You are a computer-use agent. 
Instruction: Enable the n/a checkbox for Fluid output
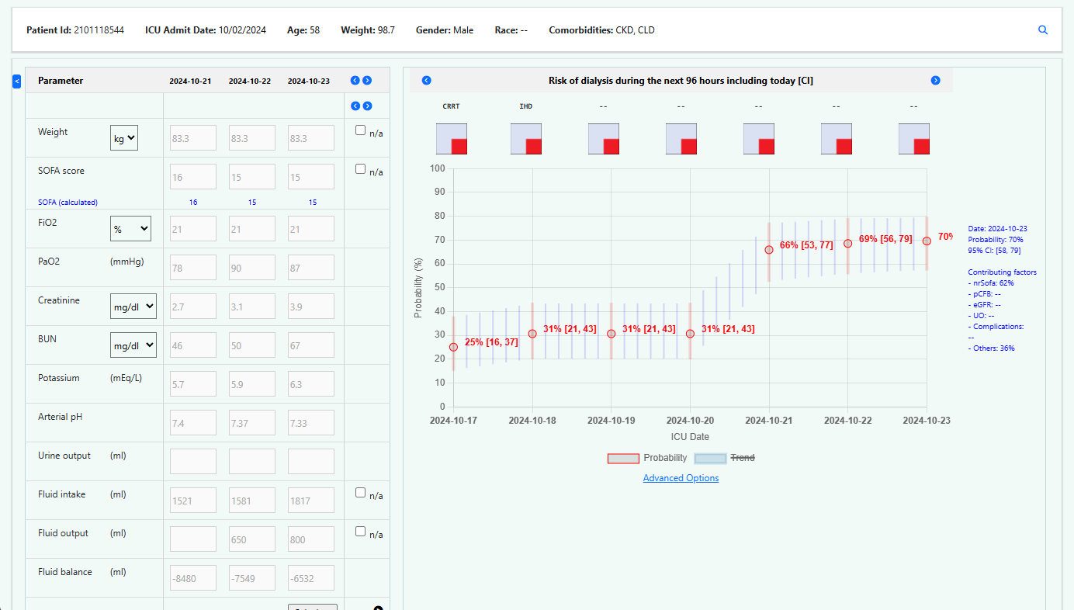(360, 532)
